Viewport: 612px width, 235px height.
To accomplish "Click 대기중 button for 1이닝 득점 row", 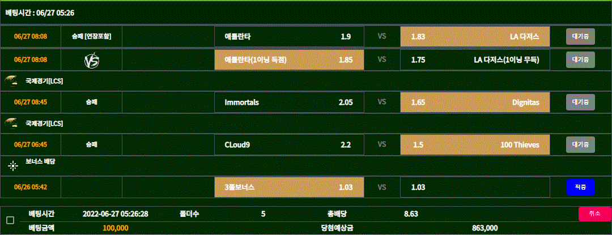I will (580, 59).
